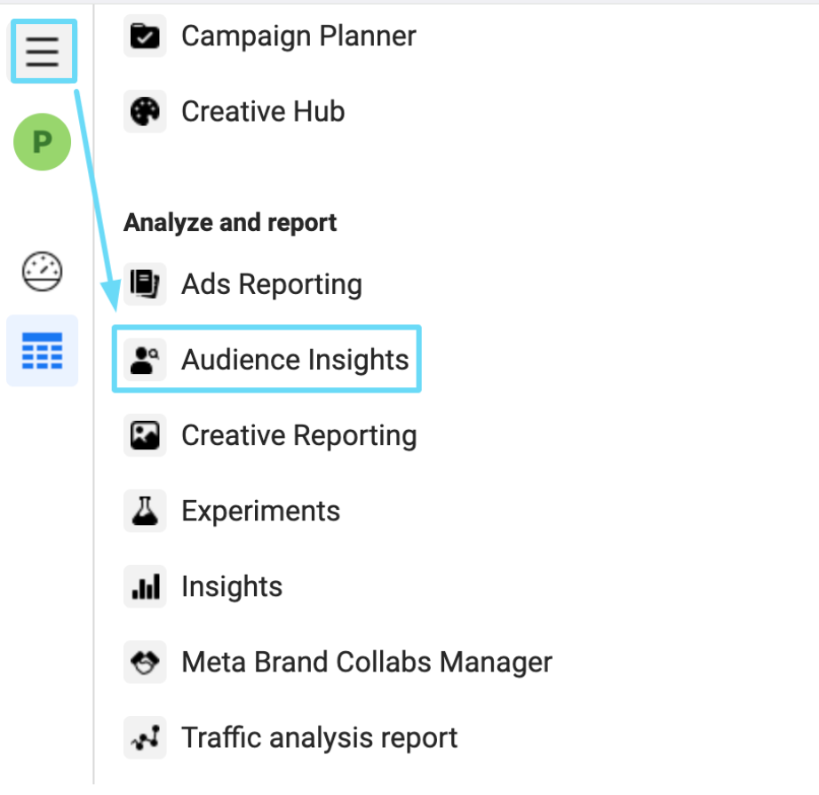
Task: Click the Audience Insights people icon
Action: click(145, 360)
